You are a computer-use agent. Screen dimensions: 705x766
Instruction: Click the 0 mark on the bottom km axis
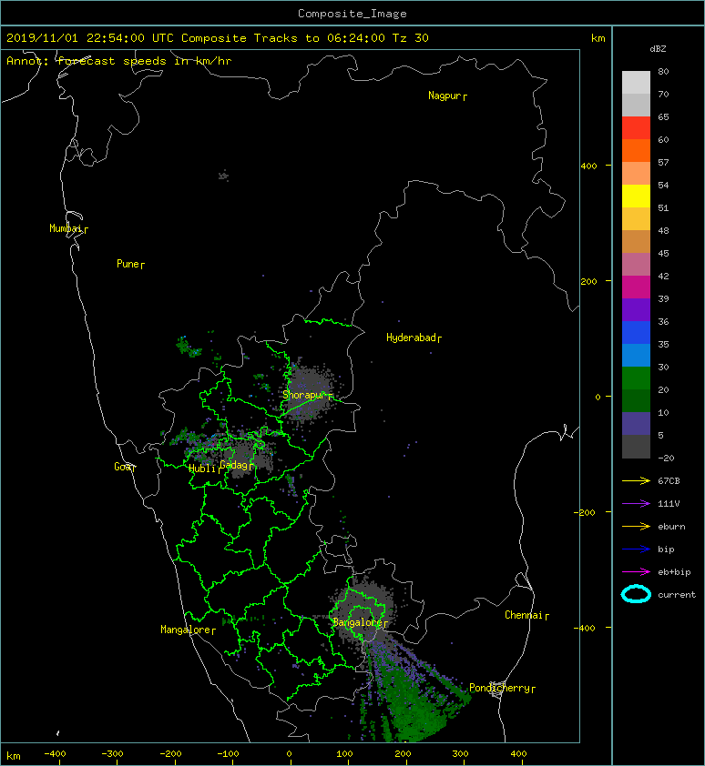(289, 754)
